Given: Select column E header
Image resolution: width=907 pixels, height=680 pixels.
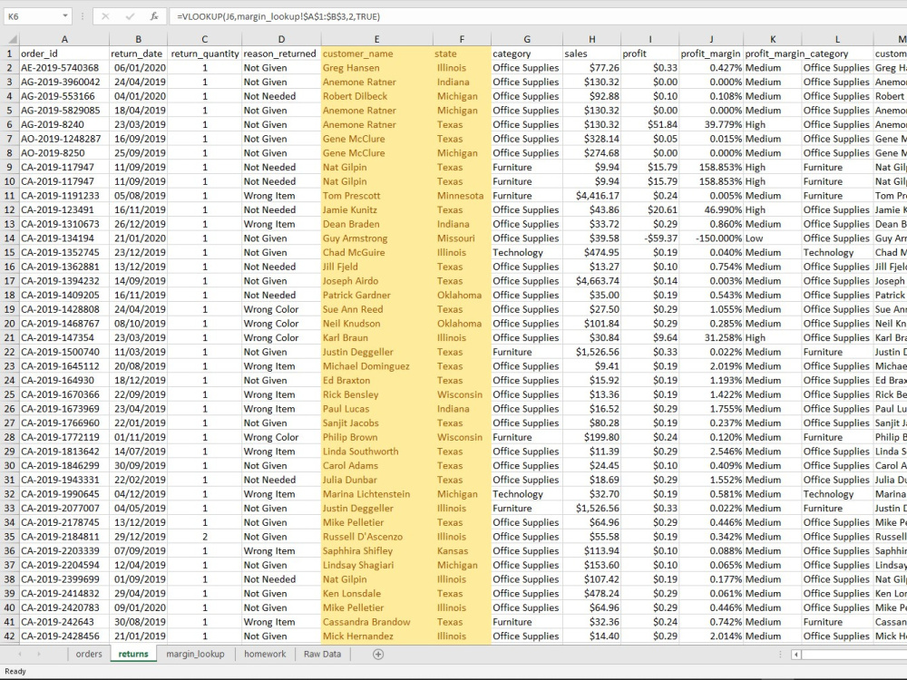Looking at the screenshot, I should tap(376, 39).
